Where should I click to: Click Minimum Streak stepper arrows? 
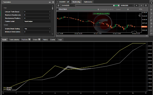point(50,32)
